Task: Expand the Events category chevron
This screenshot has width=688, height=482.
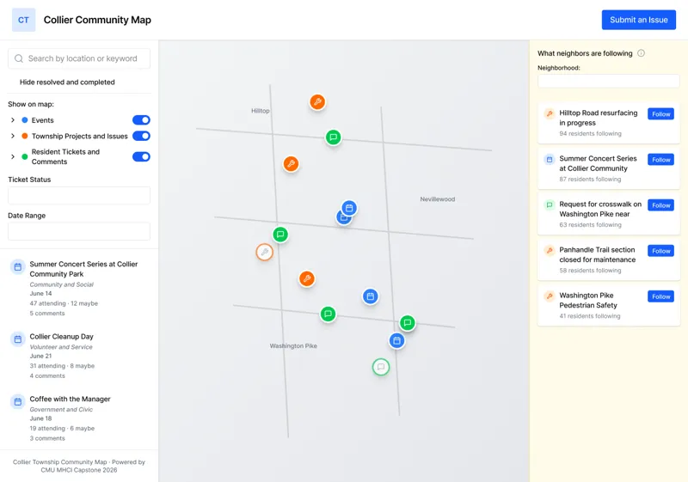Action: click(x=13, y=120)
